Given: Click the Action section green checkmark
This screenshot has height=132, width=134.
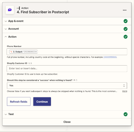Looking at the screenshot, I should coord(126,37).
